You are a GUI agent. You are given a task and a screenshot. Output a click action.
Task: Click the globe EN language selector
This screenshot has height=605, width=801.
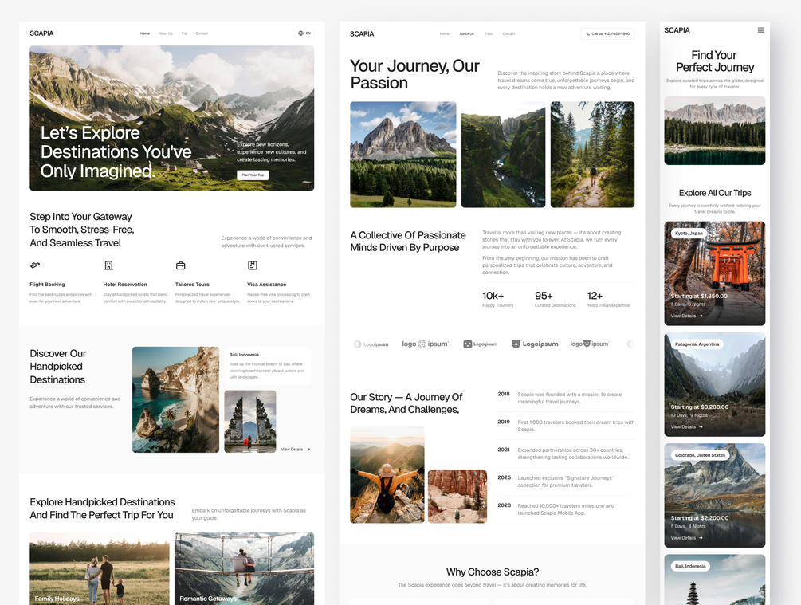coord(304,33)
